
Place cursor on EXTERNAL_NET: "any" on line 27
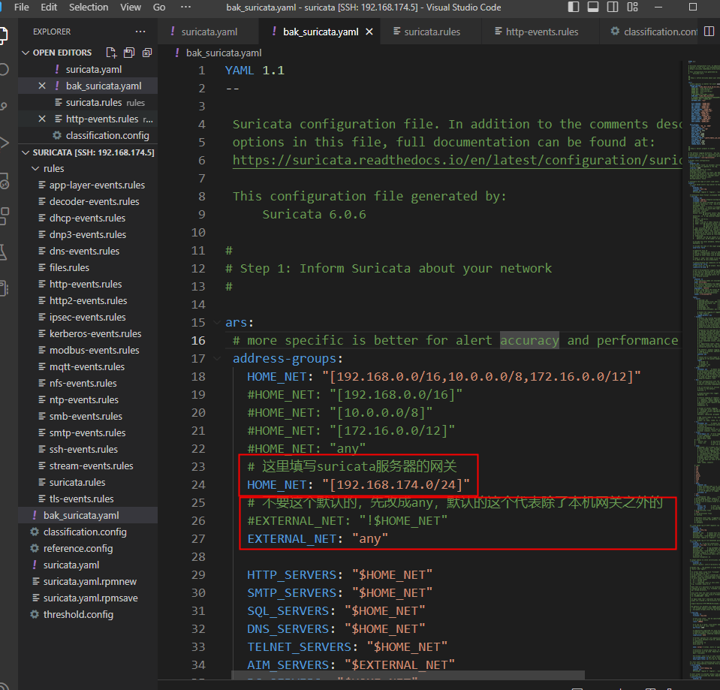pyautogui.click(x=318, y=539)
